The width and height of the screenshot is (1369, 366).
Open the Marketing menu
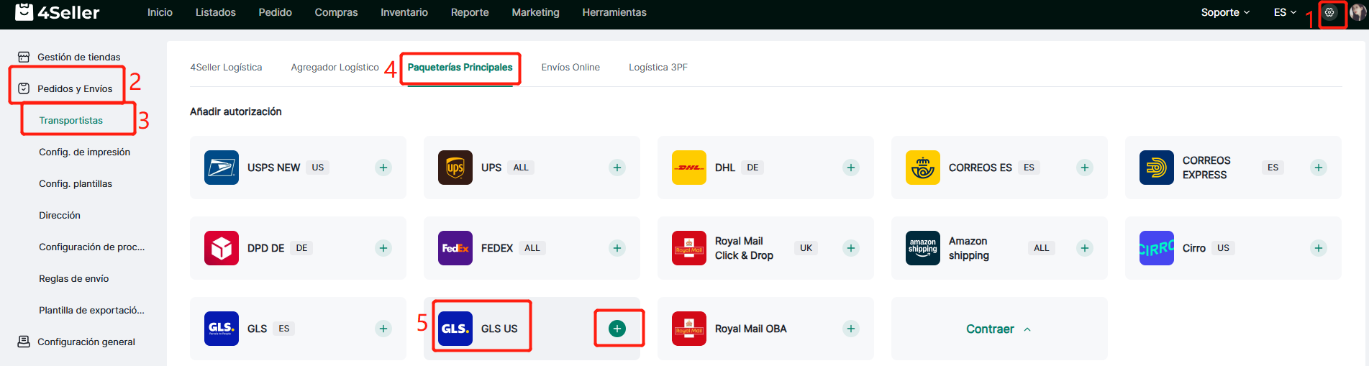click(x=535, y=12)
